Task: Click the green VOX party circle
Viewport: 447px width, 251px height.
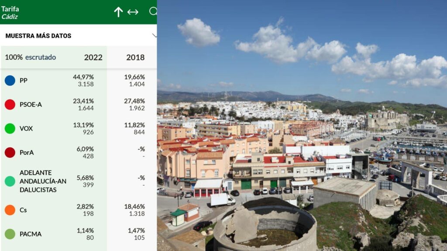Action: [10, 129]
